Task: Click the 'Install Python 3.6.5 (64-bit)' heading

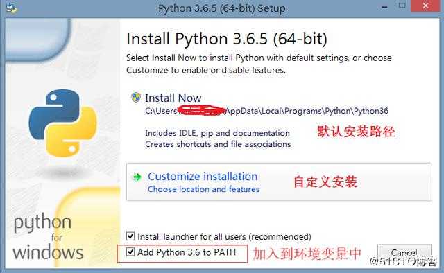Action: click(x=227, y=39)
